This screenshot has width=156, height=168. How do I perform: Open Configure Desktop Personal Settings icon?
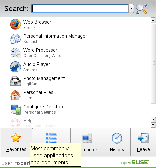point(15,109)
